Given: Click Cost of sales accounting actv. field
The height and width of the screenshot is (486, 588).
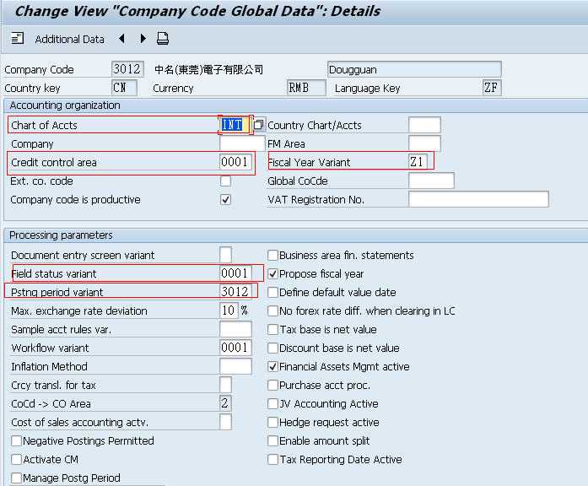Looking at the screenshot, I should point(226,422).
